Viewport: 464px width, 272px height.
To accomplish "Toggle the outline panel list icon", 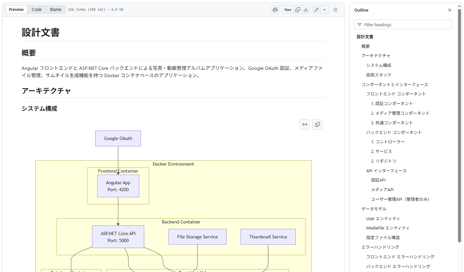I will [x=335, y=10].
